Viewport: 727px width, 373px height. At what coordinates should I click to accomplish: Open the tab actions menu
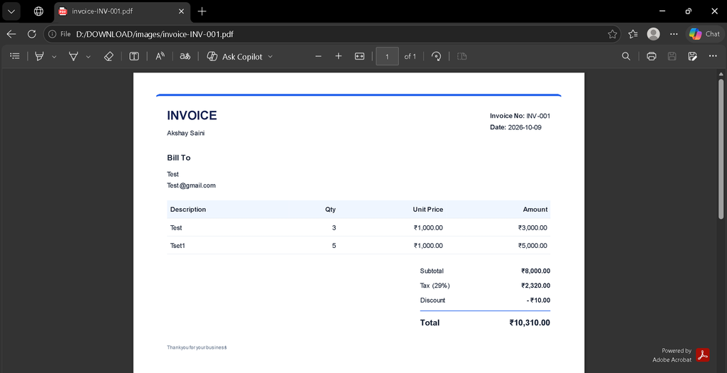point(11,11)
